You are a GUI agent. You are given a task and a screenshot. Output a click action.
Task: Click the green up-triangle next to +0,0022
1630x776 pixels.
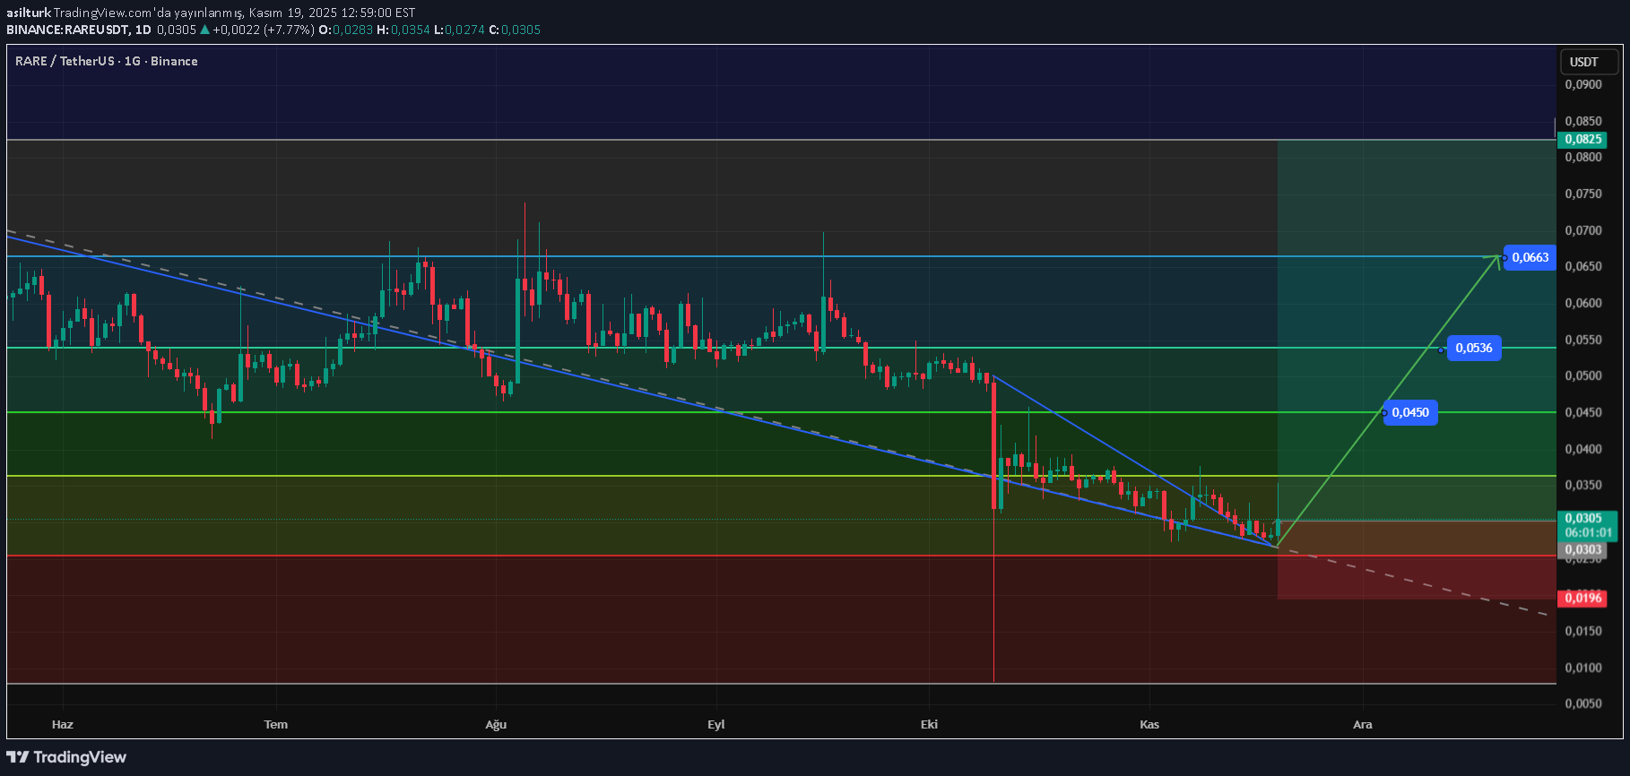(x=204, y=30)
